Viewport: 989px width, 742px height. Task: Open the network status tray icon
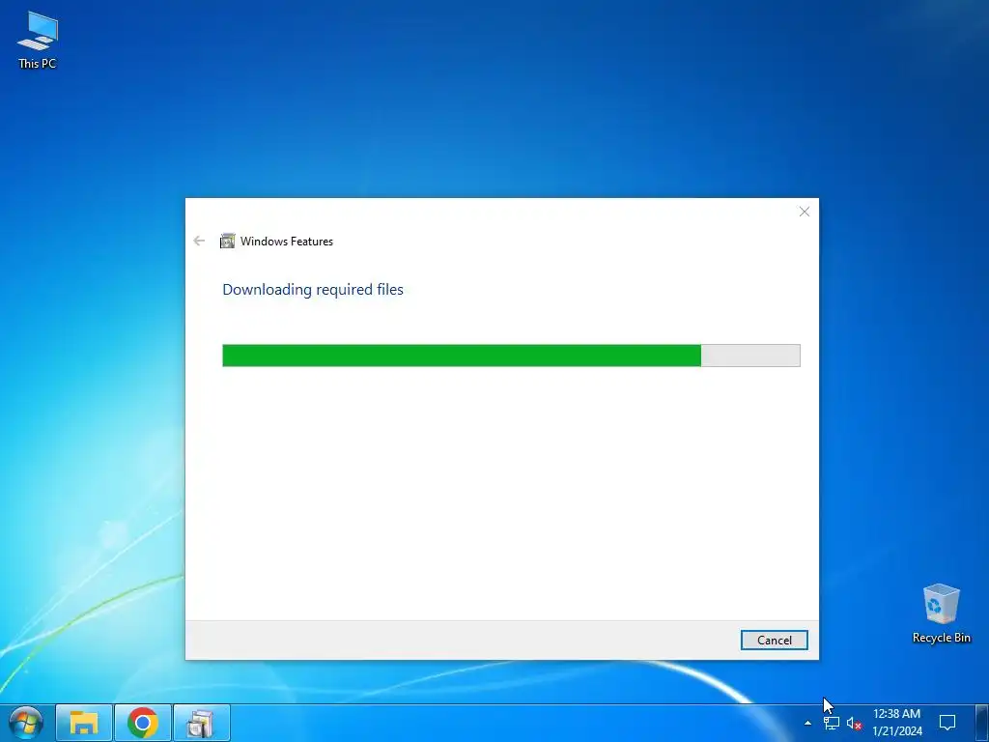pyautogui.click(x=832, y=723)
